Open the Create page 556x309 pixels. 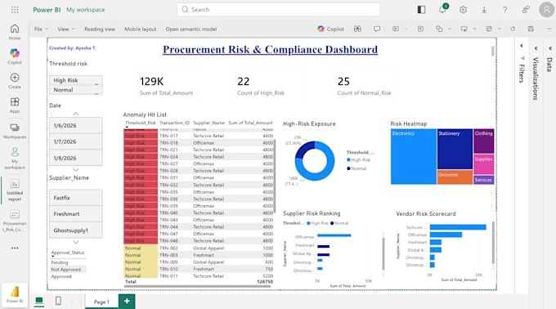point(15,81)
